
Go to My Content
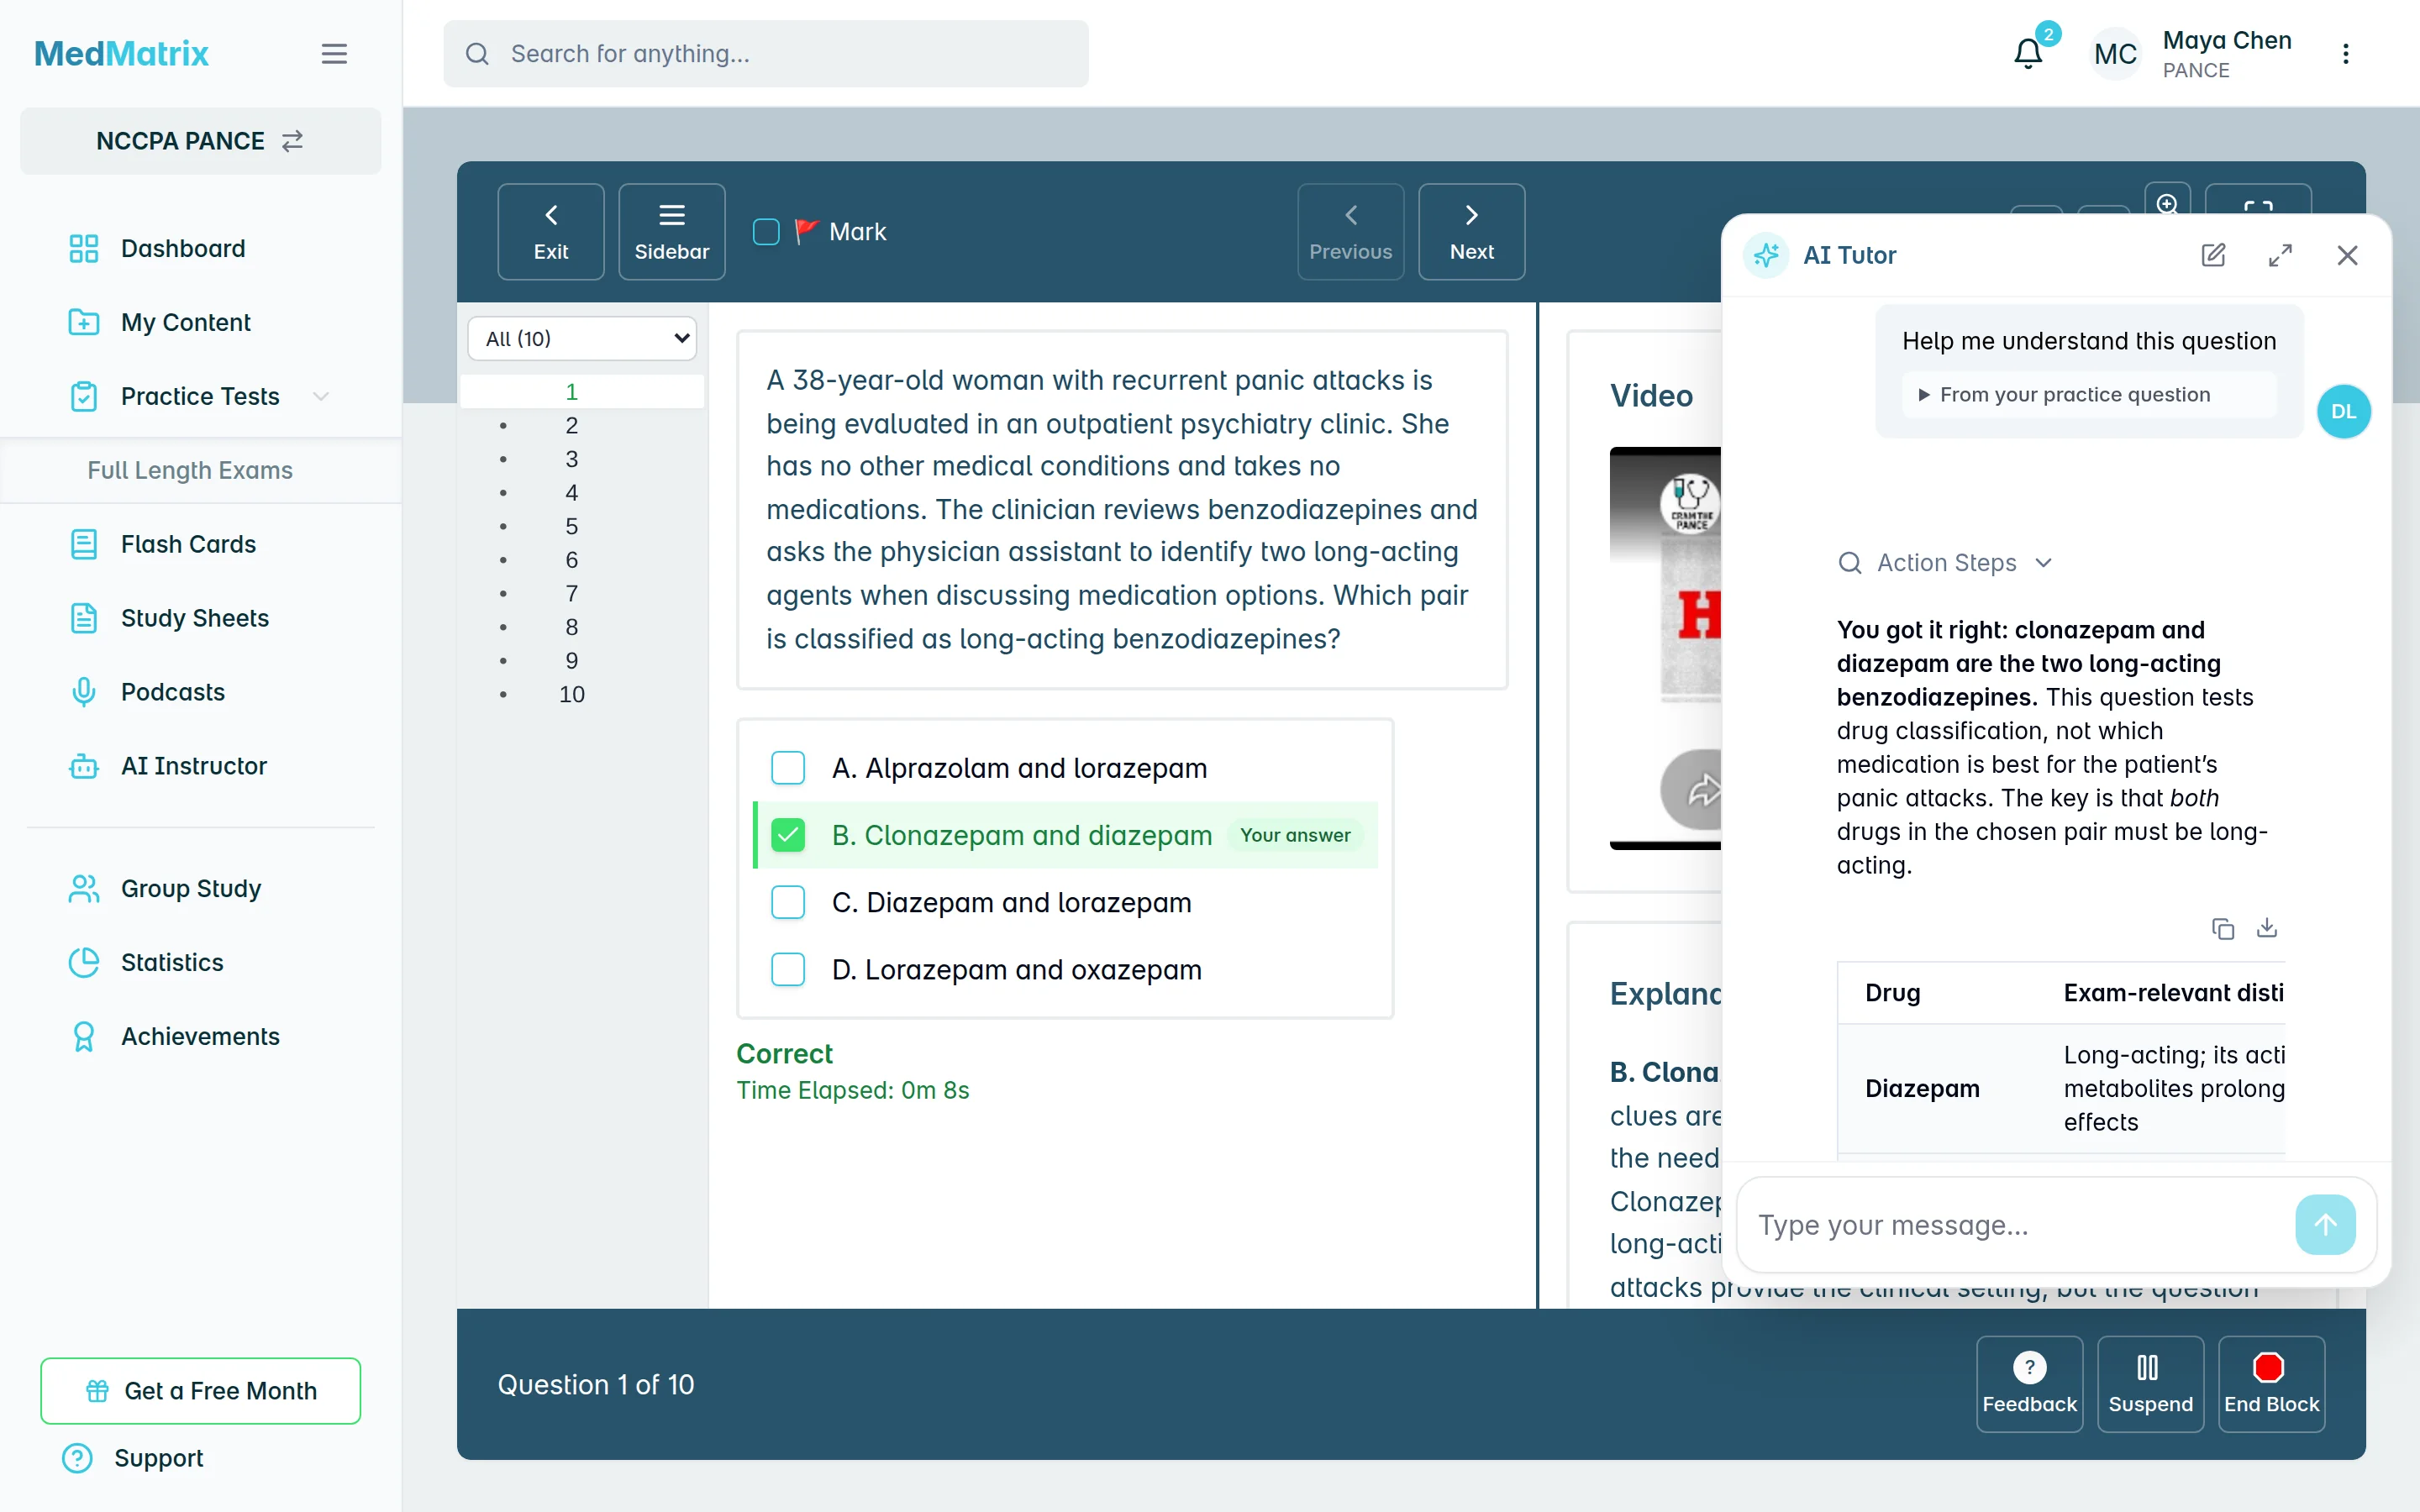186,323
